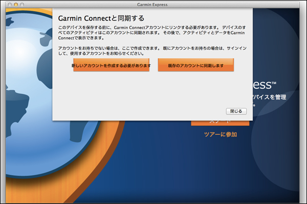Click the Garmin Connectと同期する heading
This screenshot has width=307, height=204.
[x=101, y=18]
